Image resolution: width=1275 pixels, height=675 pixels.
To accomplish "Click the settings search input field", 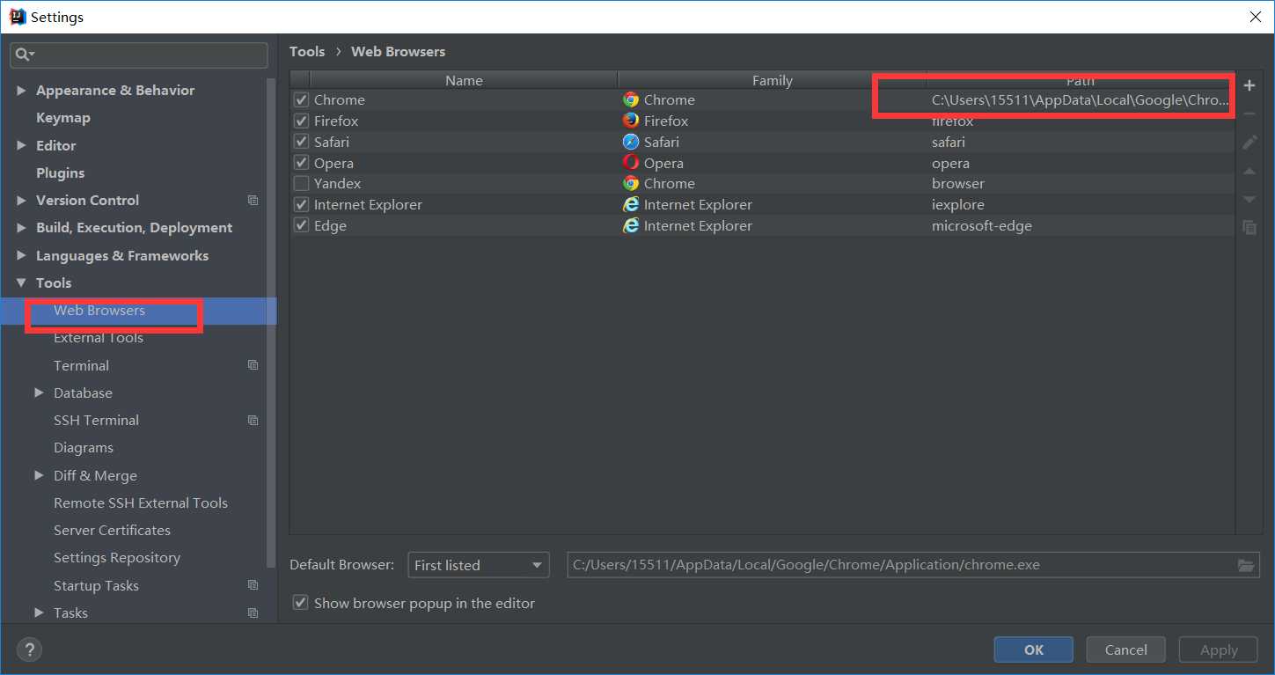I will pyautogui.click(x=139, y=55).
